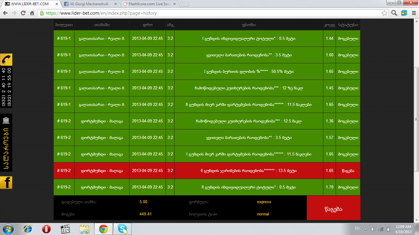The height and width of the screenshot is (235, 419).
Task: Click the coefficient value 1.45
Action: click(x=329, y=88)
